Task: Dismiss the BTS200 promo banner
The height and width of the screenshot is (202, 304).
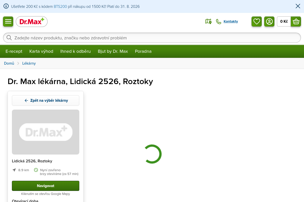Action: click(298, 6)
